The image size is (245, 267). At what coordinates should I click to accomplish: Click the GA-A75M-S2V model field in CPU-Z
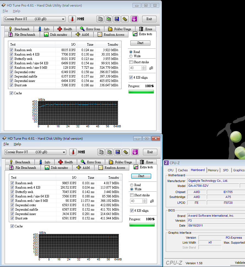213,186
